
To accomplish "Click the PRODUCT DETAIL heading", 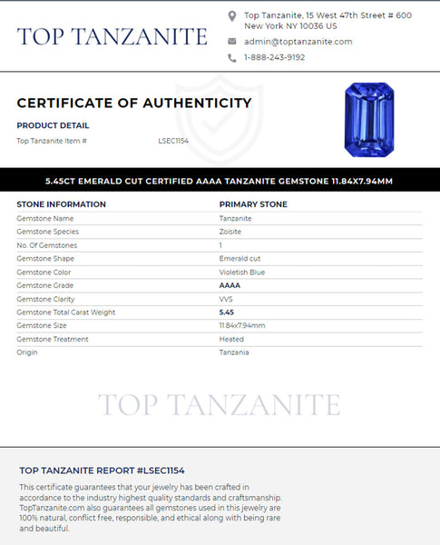I will [x=53, y=125].
